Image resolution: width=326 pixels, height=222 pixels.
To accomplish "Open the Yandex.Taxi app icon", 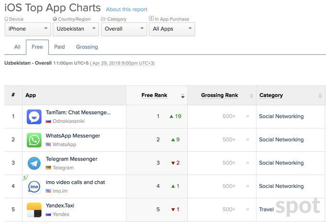I will [x=34, y=210].
